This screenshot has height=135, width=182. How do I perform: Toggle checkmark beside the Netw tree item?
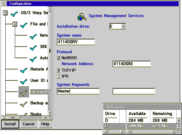[33, 37]
